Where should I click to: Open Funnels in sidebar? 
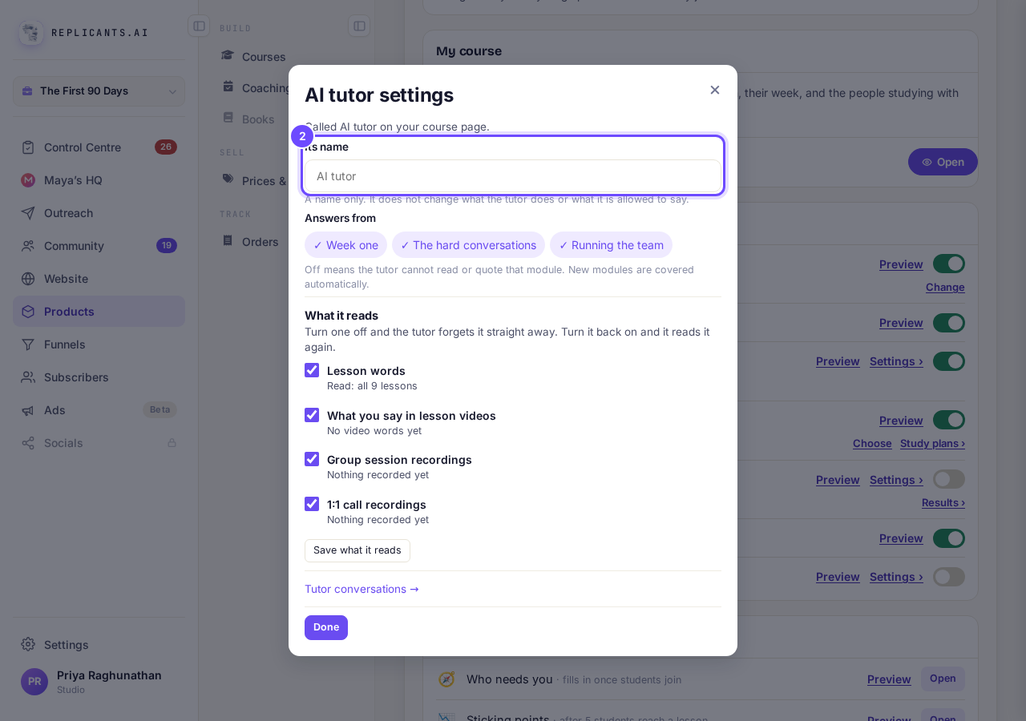[x=99, y=344]
